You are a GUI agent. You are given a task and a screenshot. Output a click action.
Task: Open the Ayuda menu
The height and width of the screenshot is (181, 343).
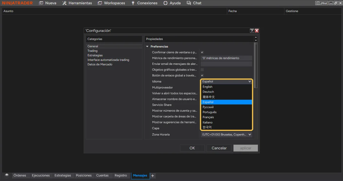pos(172,3)
